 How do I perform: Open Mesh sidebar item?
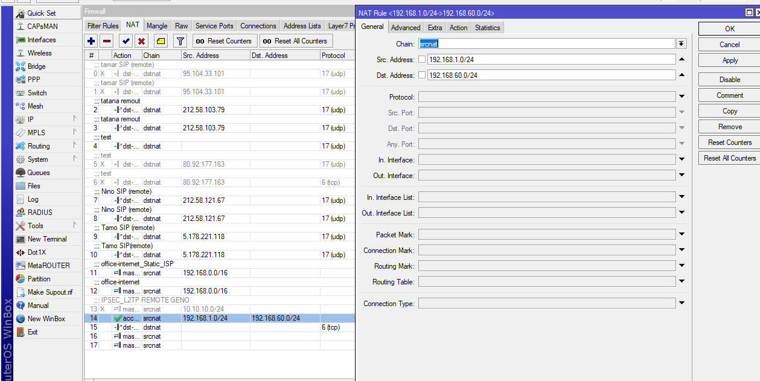[47, 106]
